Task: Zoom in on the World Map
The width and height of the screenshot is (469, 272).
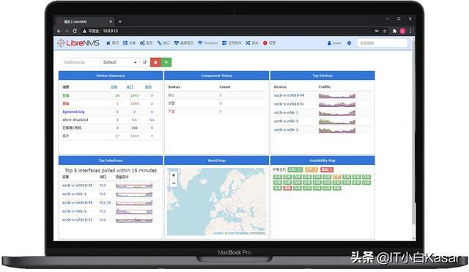Action: coord(174,175)
